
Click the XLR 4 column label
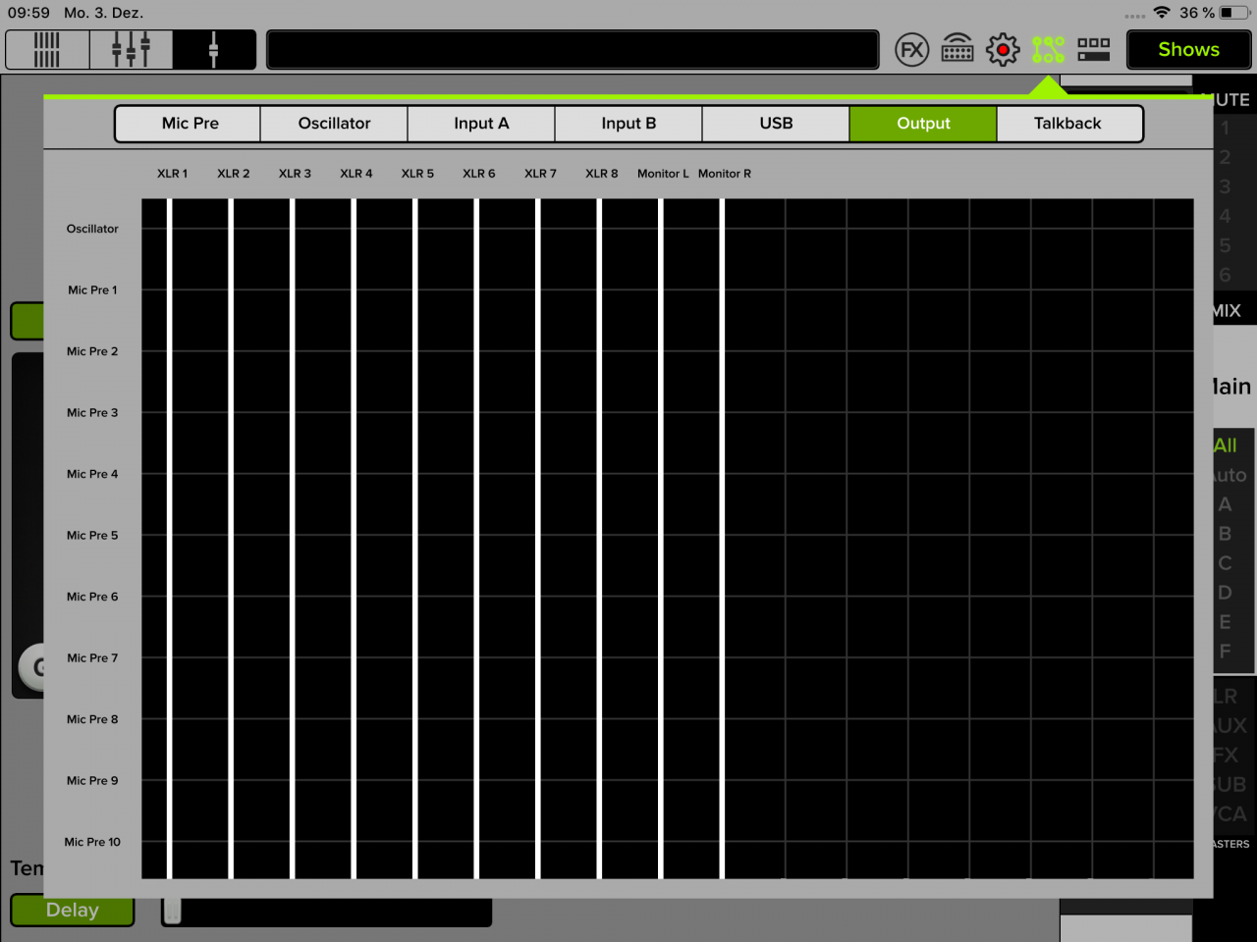click(x=355, y=174)
